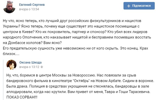Open Евгений Сергеев's profile avatar

(9, 7)
